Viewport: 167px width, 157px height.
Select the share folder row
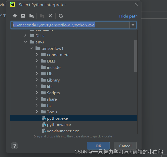pyautogui.click(x=74, y=99)
